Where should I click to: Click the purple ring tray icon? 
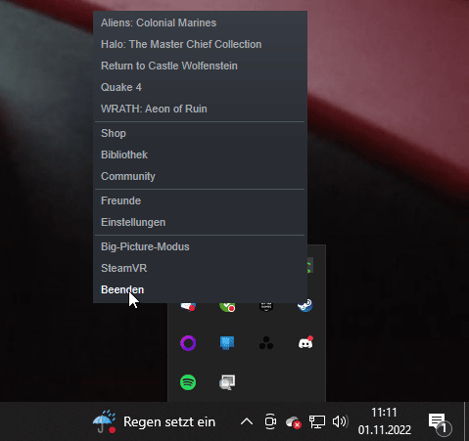click(188, 343)
